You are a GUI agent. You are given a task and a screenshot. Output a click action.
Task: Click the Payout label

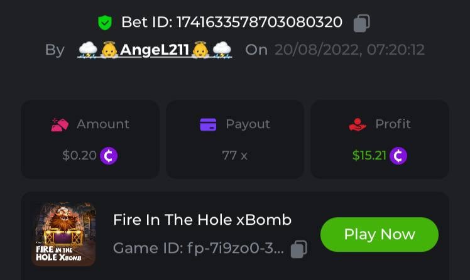[x=248, y=124]
